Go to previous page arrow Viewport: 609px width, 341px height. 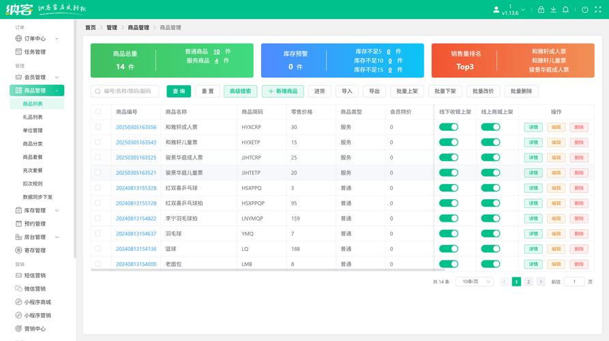coord(504,282)
